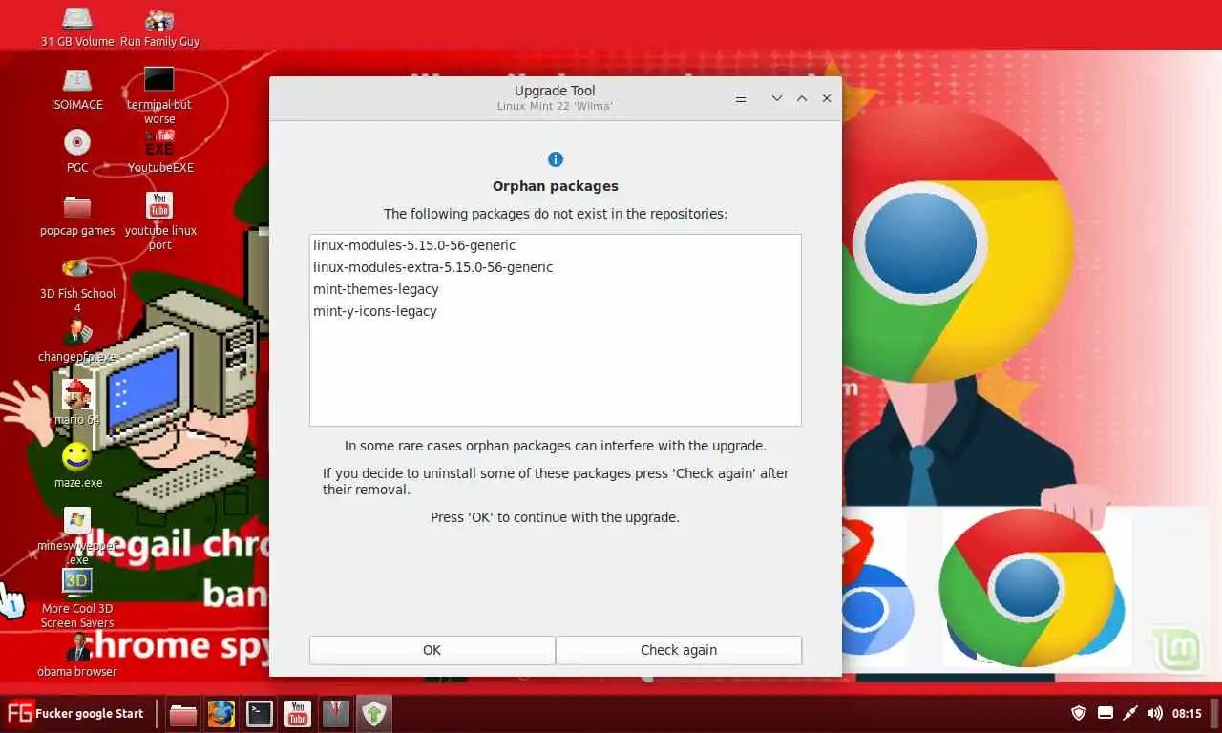This screenshot has height=733, width=1222.
Task: Click the grey suit-and-tie taskbar icon
Action: [x=336, y=714]
